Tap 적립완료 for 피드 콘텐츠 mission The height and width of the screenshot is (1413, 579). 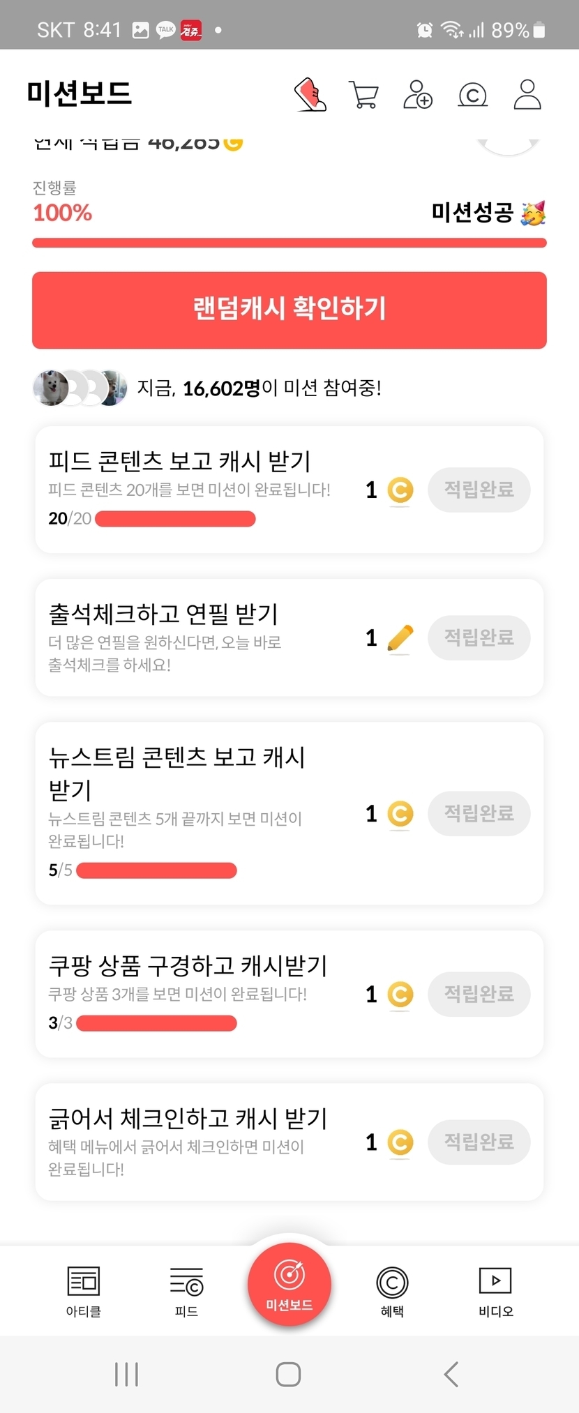pyautogui.click(x=479, y=490)
